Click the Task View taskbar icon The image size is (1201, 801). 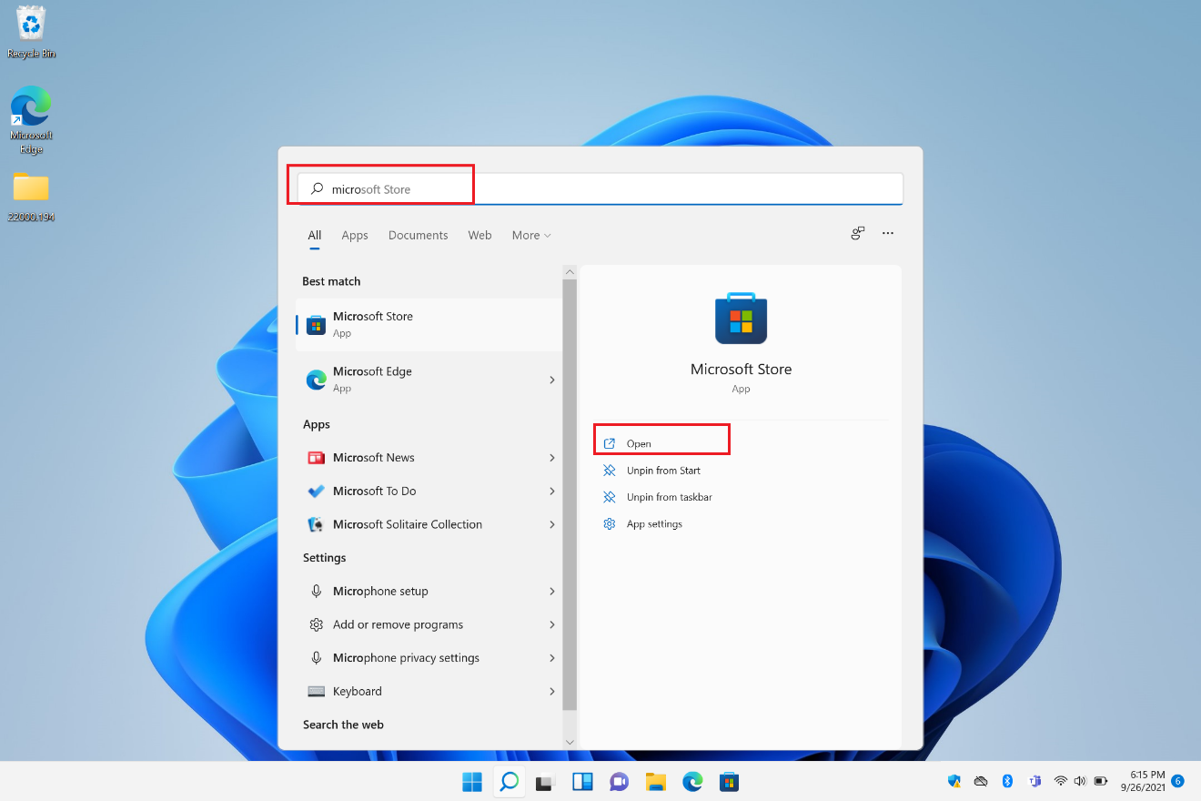(545, 781)
